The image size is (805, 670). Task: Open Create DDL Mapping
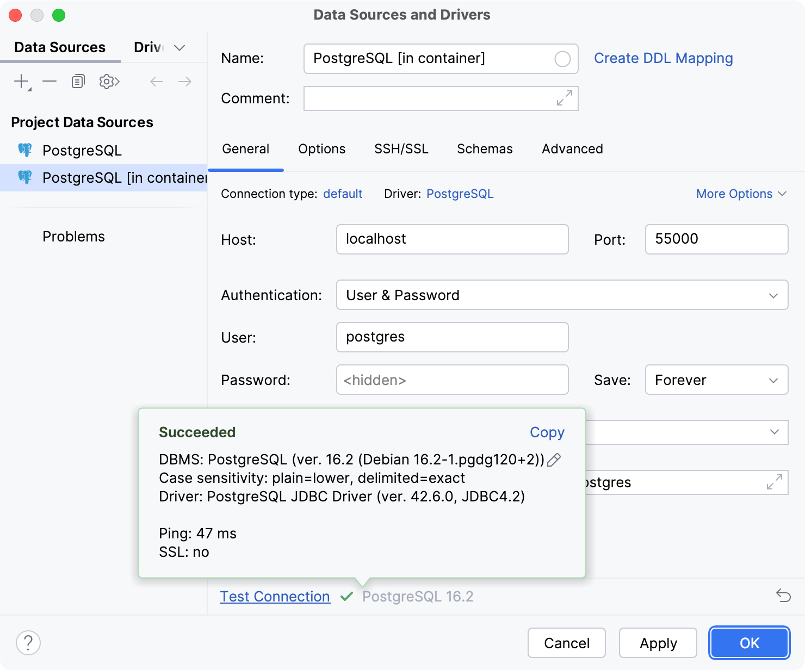663,58
